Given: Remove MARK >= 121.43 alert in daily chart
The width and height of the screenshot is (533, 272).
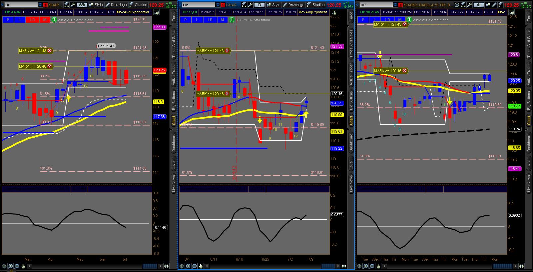Looking at the screenshot, I should pyautogui.click(x=227, y=51).
